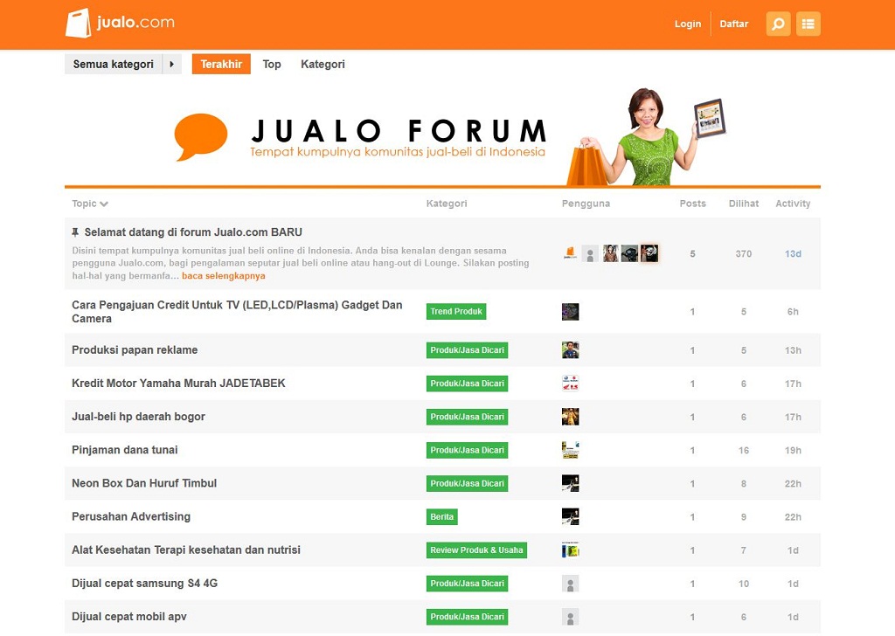Click the 16 views for Pinjaman dana tunai
The image size is (895, 636).
743,450
